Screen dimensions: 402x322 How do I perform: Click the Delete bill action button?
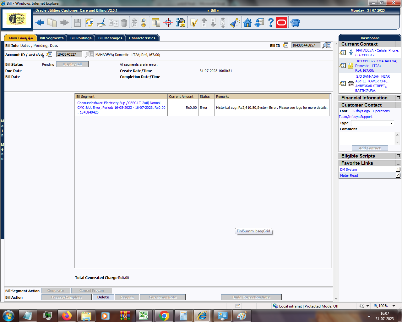click(103, 297)
